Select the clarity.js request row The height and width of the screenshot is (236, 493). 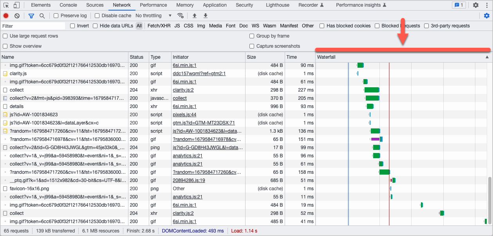[157, 74]
